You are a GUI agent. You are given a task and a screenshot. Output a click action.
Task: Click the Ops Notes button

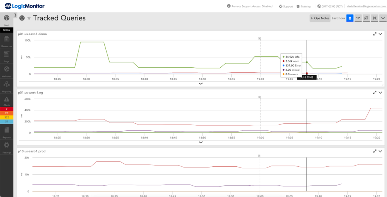(x=320, y=18)
